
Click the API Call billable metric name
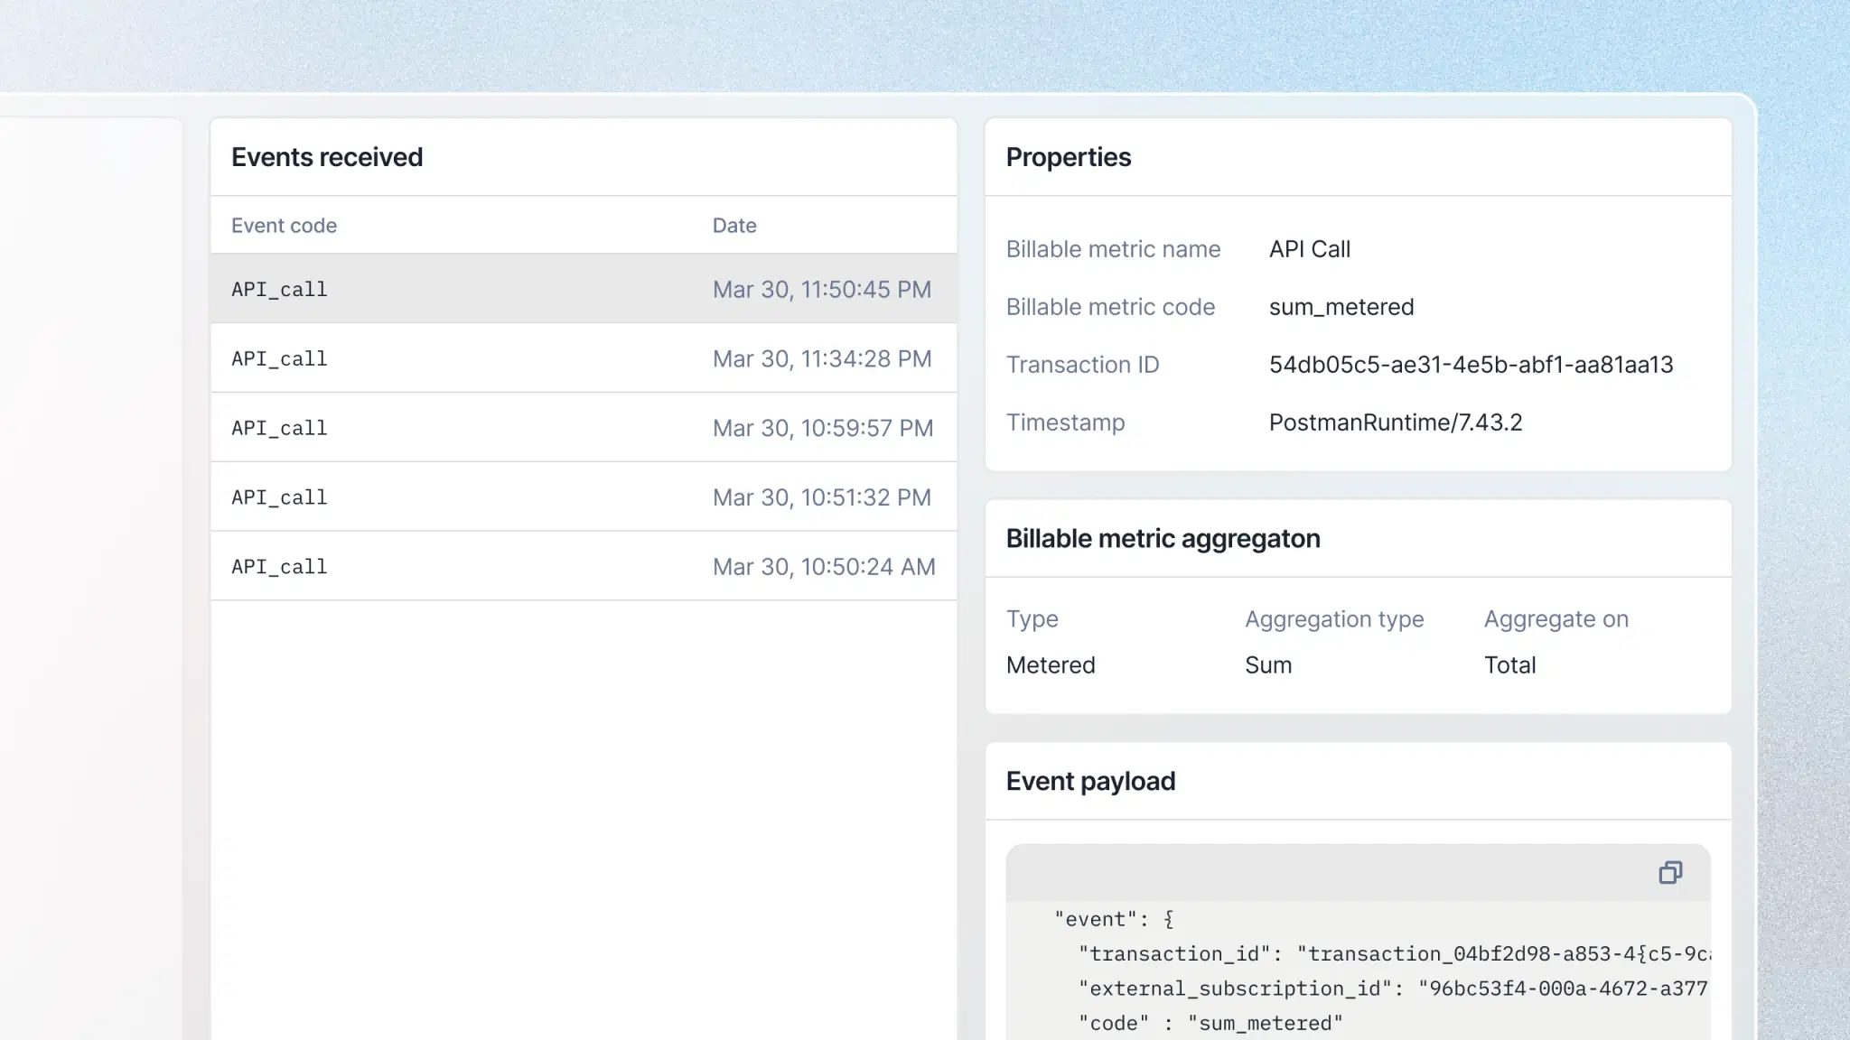pos(1309,249)
